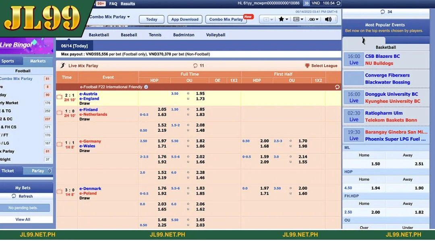
Task: Switch to the Markets tab
Action: click(38, 61)
